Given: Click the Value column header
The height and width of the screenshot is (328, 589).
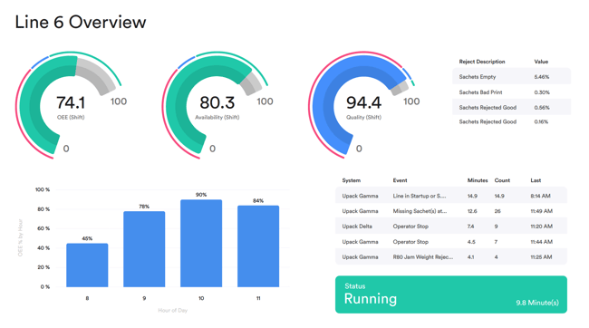Looking at the screenshot, I should click(x=541, y=62).
